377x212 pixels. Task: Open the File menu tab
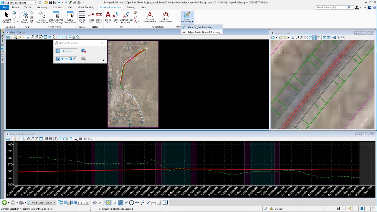(x=5, y=7)
